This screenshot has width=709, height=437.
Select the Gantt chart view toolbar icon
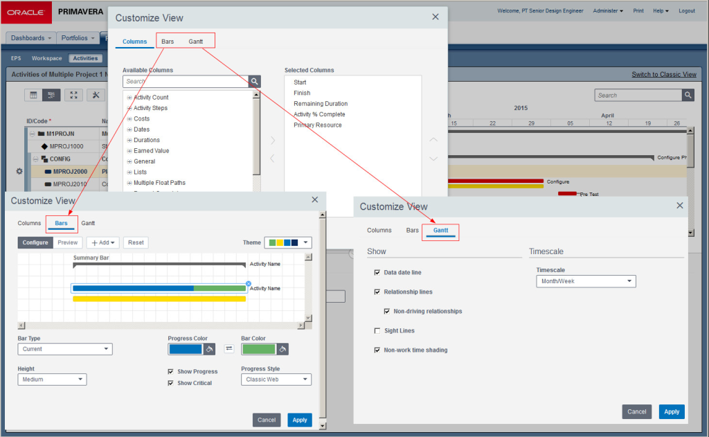(x=51, y=95)
